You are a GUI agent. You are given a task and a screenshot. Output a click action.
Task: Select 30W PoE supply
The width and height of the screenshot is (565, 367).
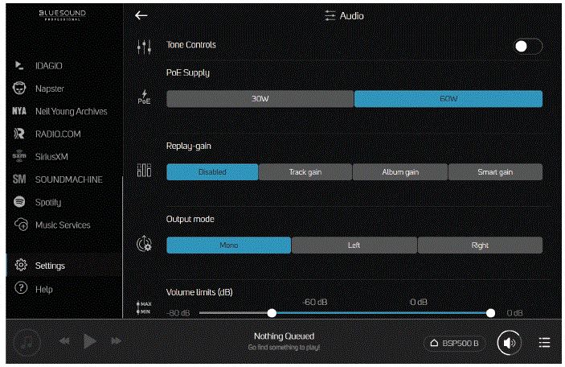pyautogui.click(x=260, y=98)
